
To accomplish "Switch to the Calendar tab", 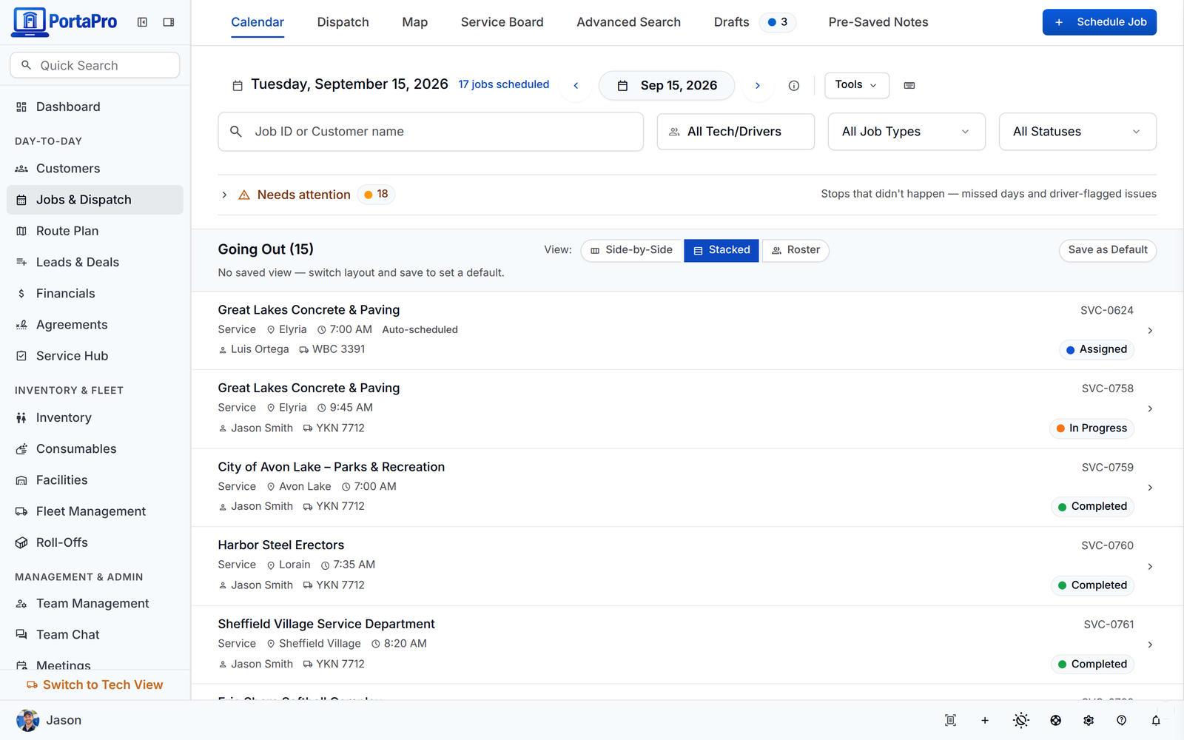I will click(x=258, y=22).
